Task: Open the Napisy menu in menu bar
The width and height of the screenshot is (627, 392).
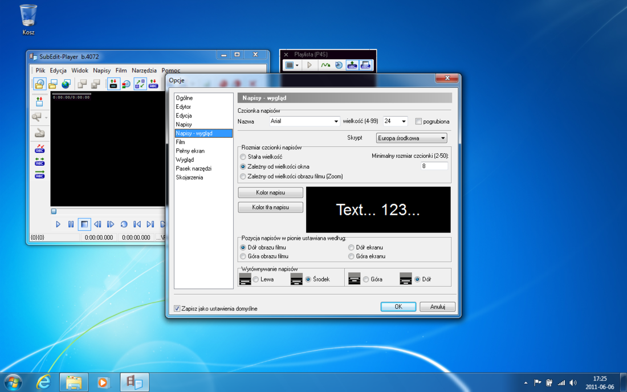Action: [101, 70]
